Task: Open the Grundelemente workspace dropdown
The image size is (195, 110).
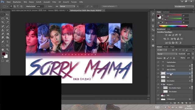Action: tap(184, 6)
